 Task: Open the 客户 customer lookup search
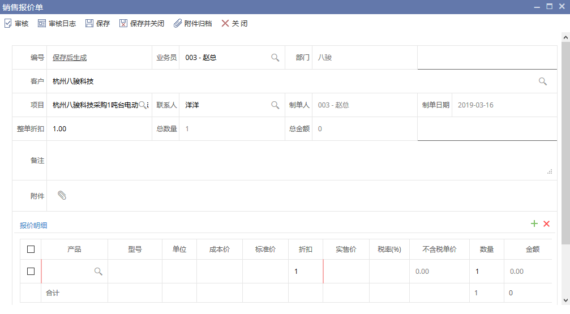tap(542, 81)
